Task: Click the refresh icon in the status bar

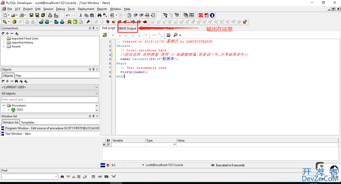Action: pos(108,165)
